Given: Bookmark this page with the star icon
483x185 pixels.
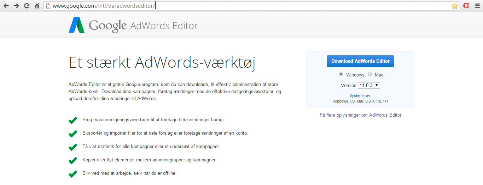Looking at the screenshot, I should (x=454, y=6).
